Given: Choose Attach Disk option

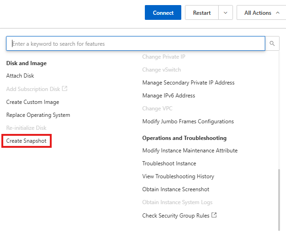Looking at the screenshot, I should [x=20, y=76].
